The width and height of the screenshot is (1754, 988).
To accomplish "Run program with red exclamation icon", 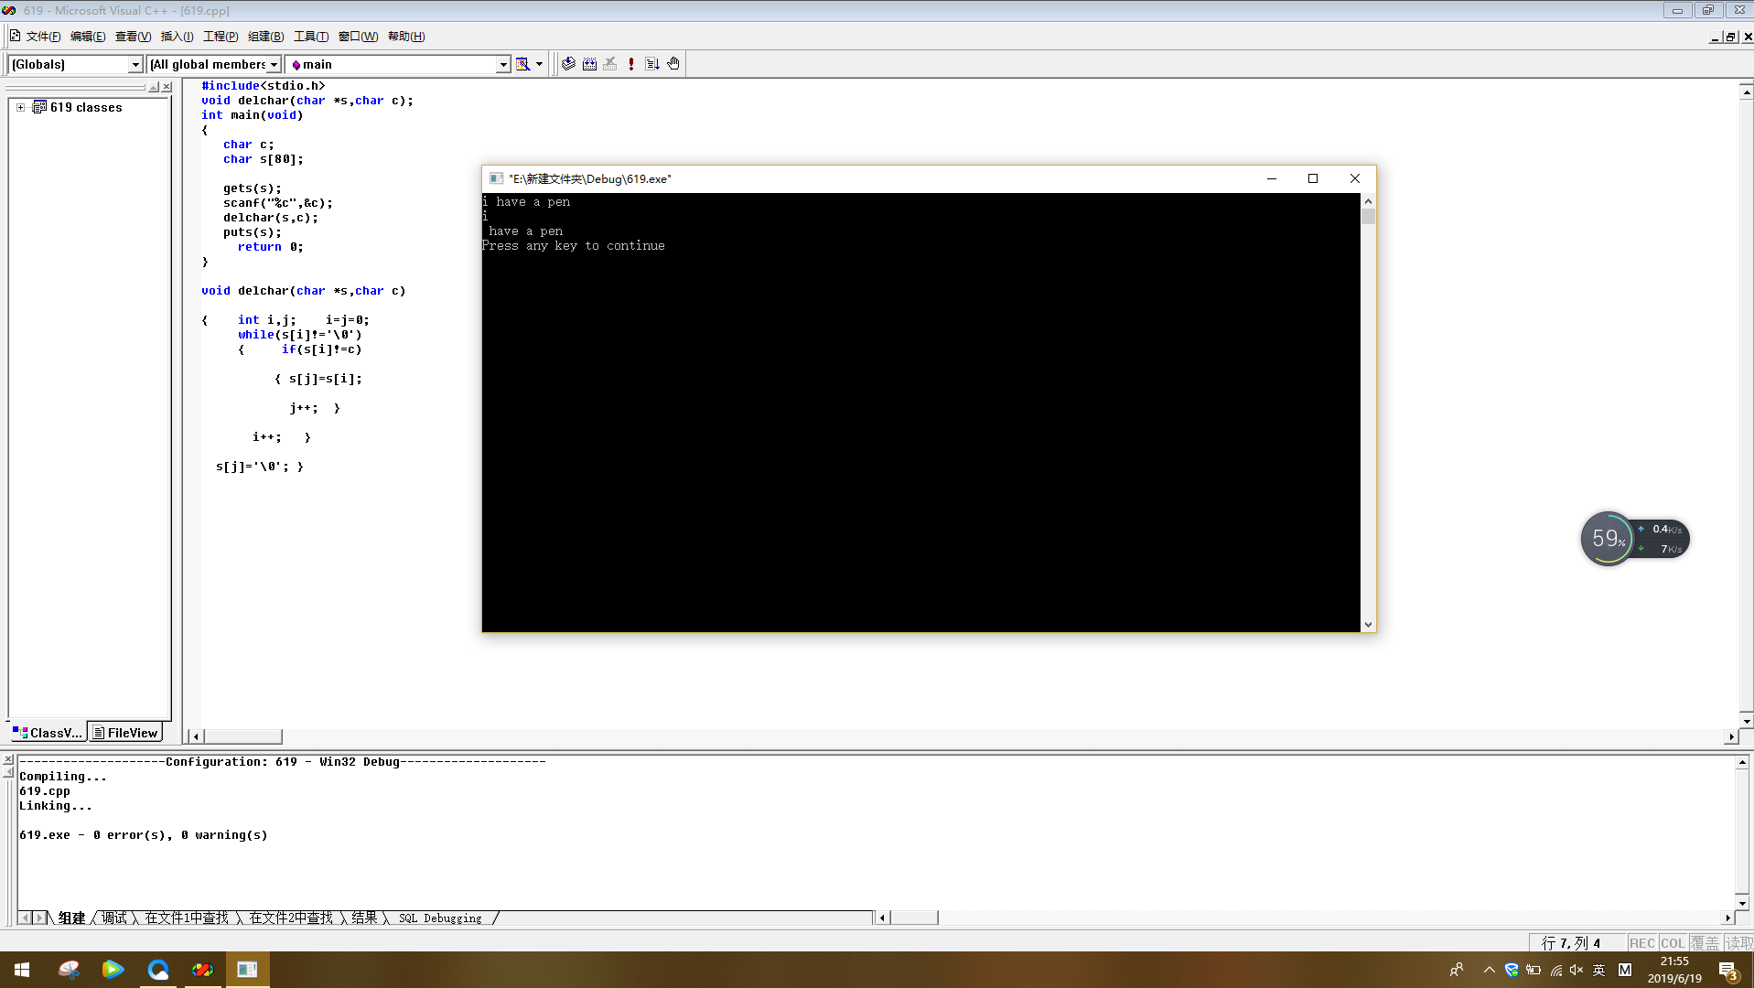I will 631,64.
